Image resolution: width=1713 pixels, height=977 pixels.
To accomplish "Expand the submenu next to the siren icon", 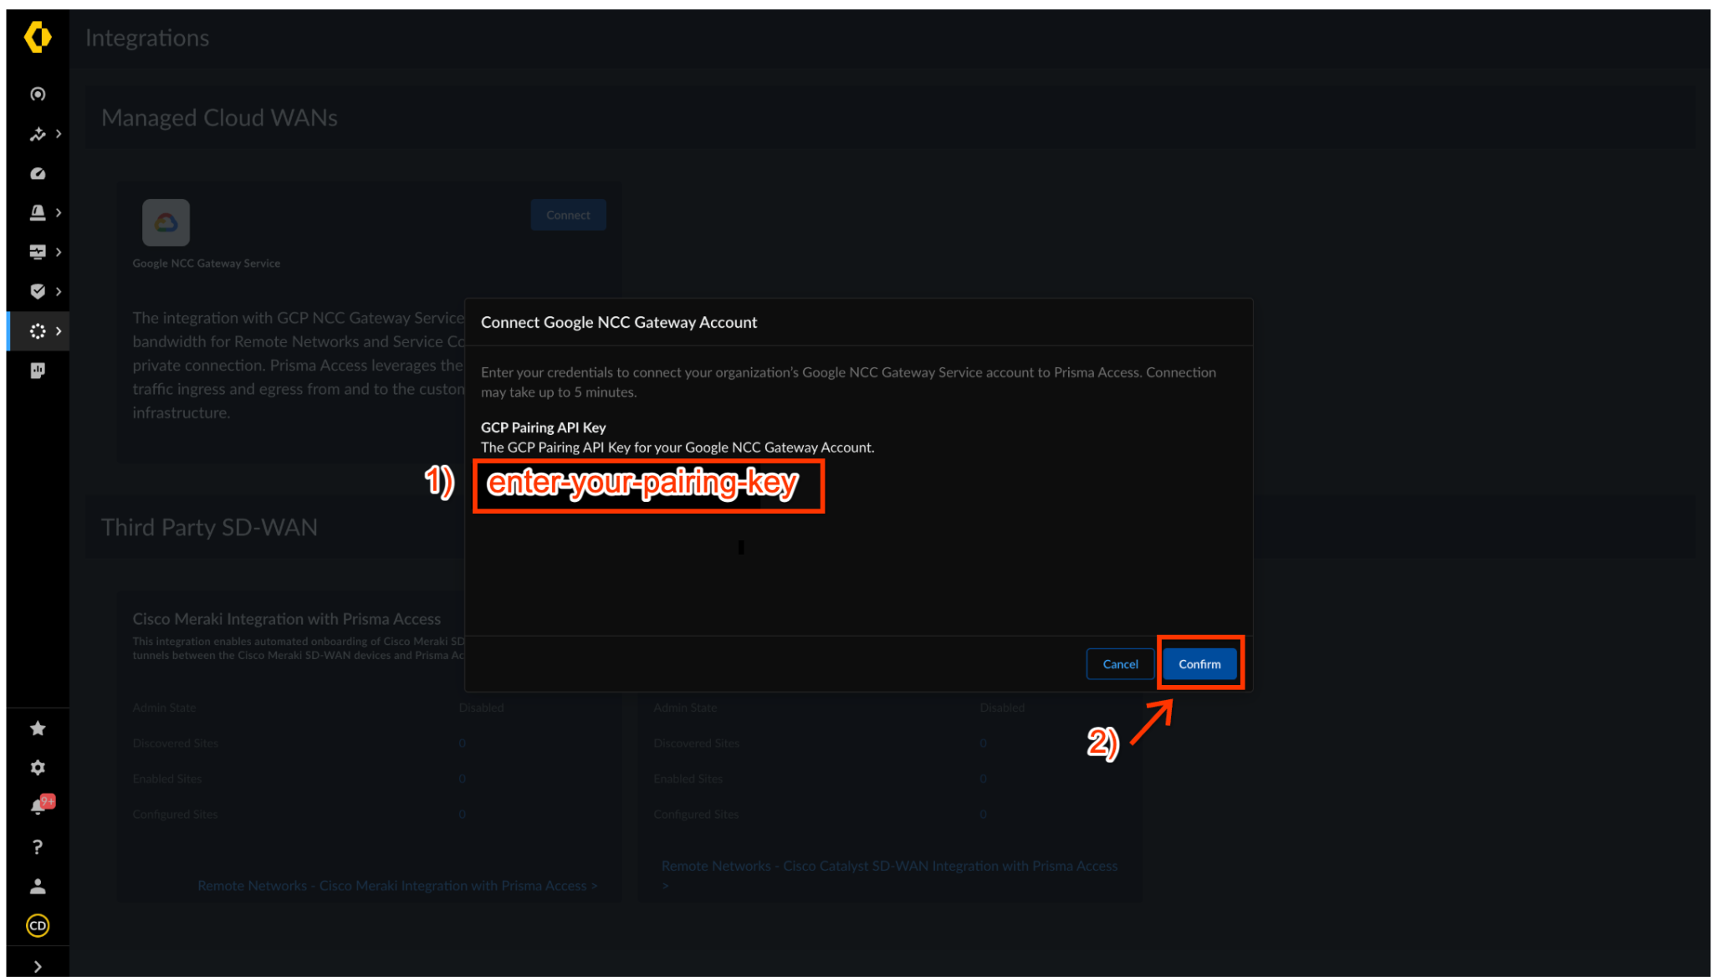I will 59,212.
